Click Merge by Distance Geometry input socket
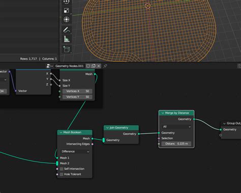 click(159, 133)
